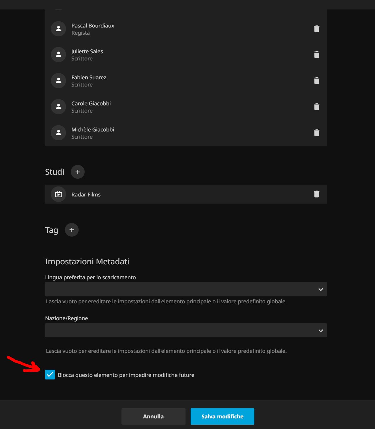Expand the Nazione/Regione dropdown
The width and height of the screenshot is (375, 429).
click(186, 330)
